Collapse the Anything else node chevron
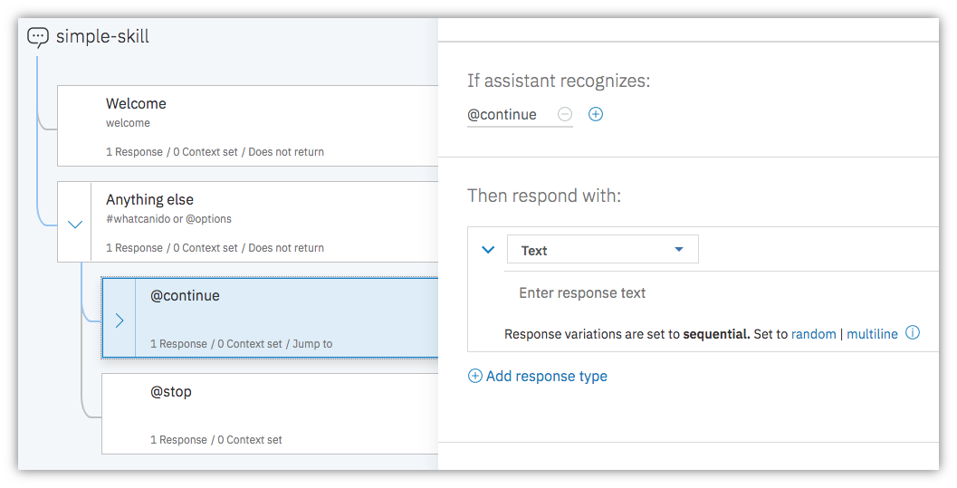 click(74, 225)
